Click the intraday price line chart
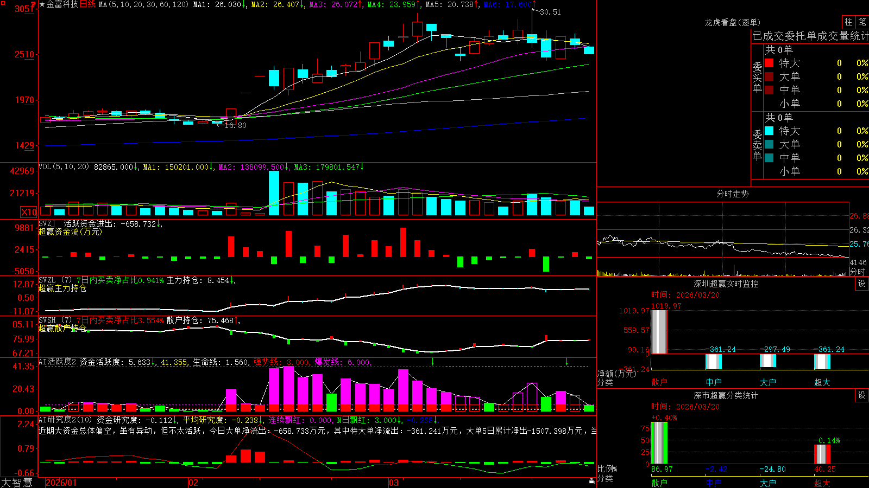This screenshot has width=869, height=488. click(723, 246)
